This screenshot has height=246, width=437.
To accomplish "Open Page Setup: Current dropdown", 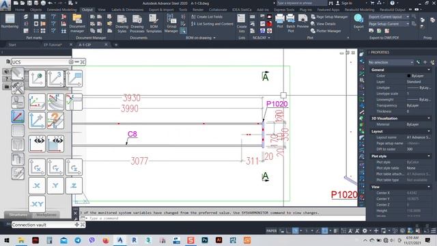I will 389,24.
